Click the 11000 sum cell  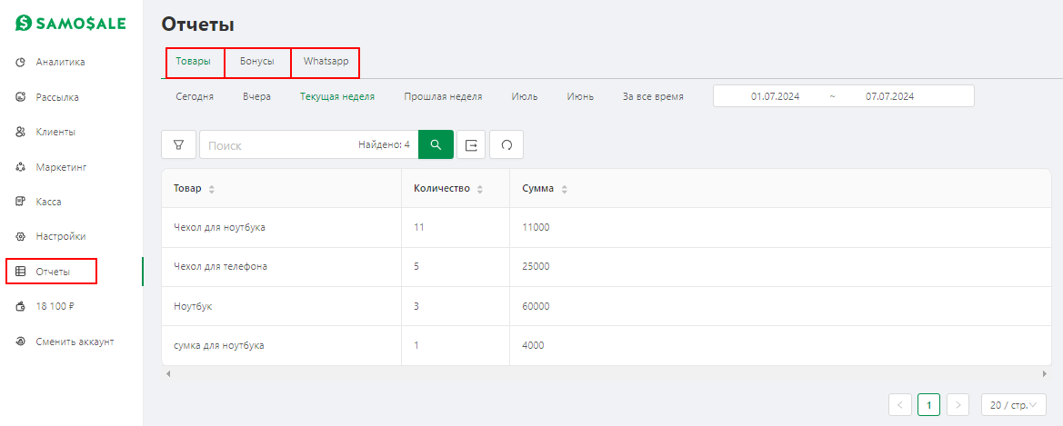coord(780,228)
